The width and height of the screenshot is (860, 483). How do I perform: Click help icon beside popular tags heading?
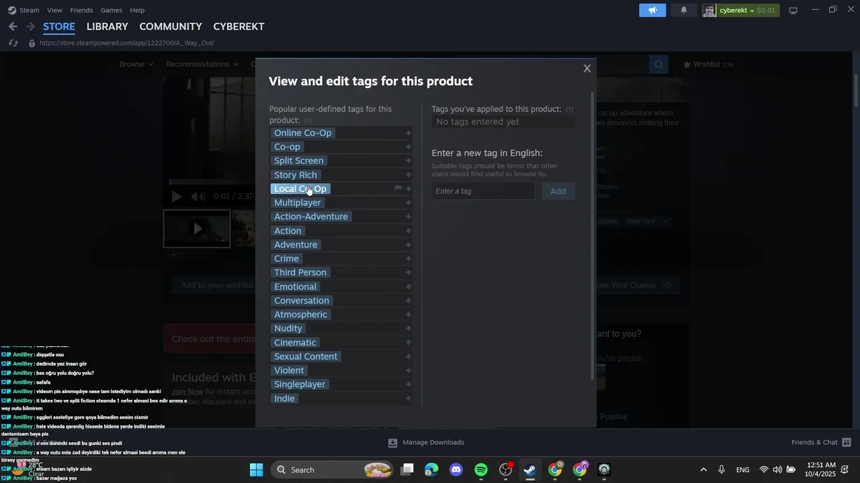pyautogui.click(x=308, y=121)
